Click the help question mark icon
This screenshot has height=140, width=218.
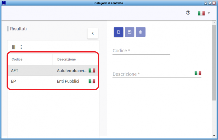188,13
